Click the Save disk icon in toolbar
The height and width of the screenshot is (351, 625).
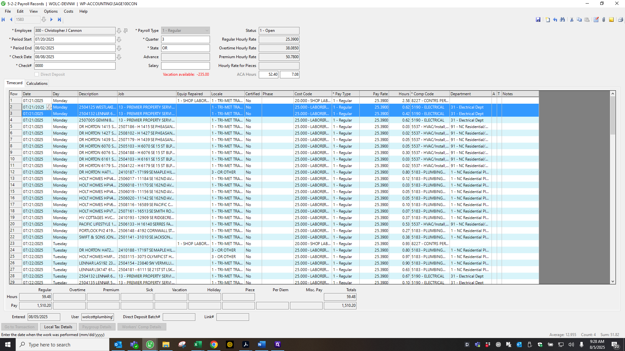(x=538, y=20)
